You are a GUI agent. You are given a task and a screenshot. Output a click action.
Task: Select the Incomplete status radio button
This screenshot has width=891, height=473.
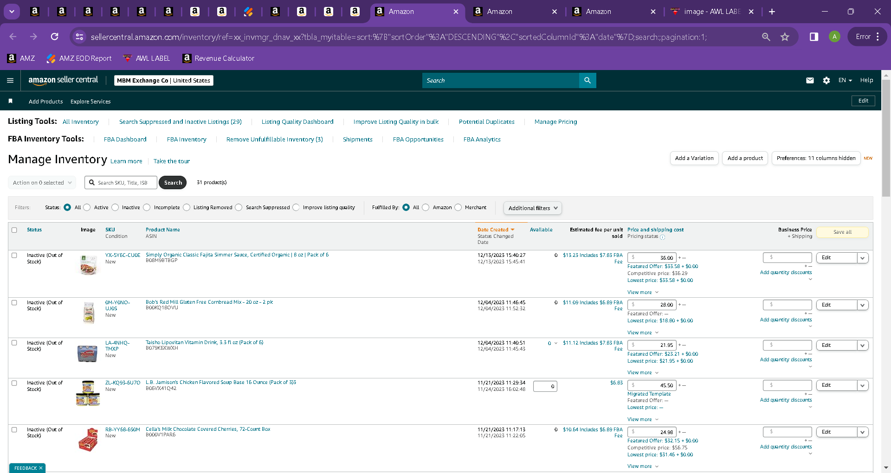point(147,207)
